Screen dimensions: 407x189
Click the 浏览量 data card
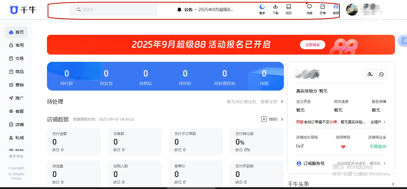click(x=74, y=174)
